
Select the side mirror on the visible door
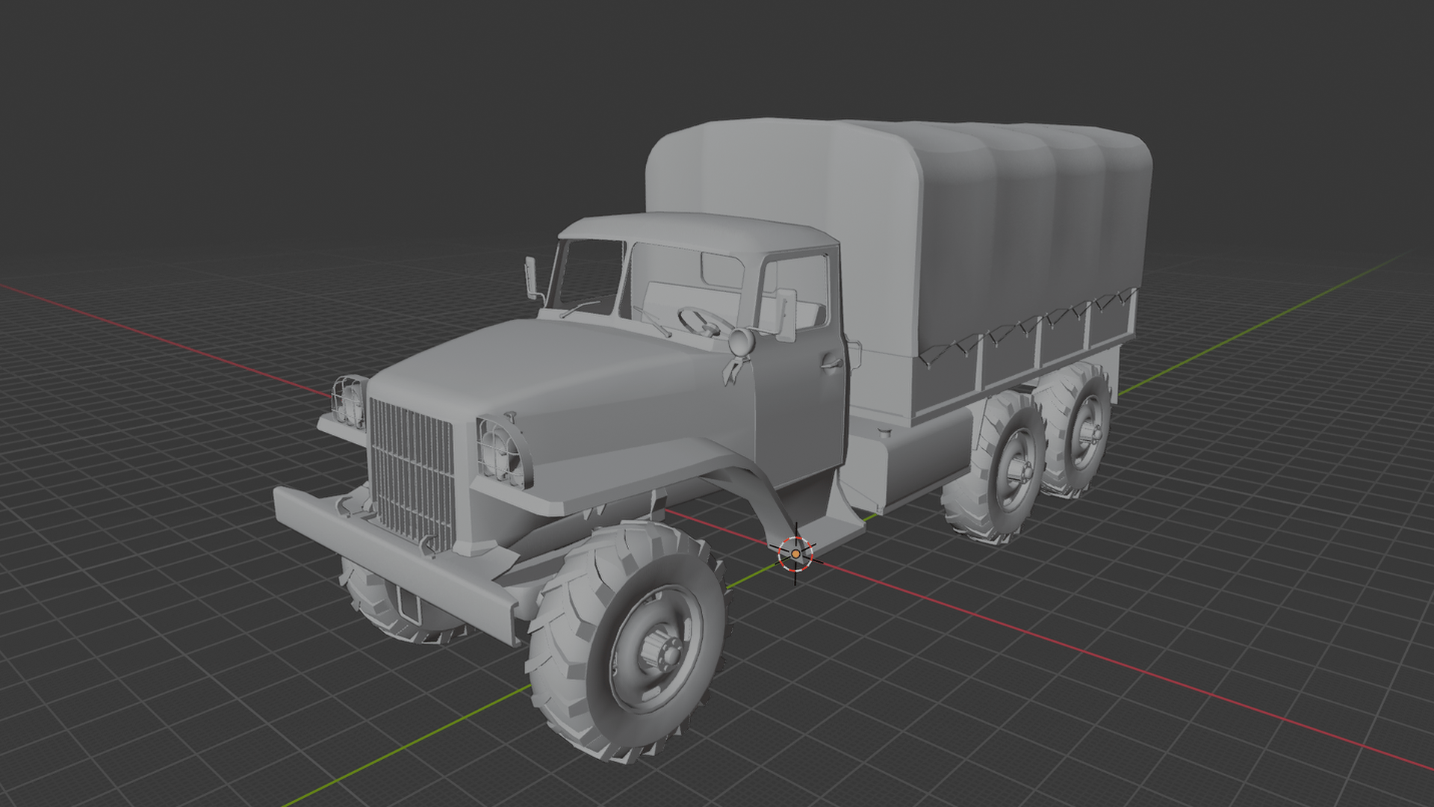(x=786, y=315)
